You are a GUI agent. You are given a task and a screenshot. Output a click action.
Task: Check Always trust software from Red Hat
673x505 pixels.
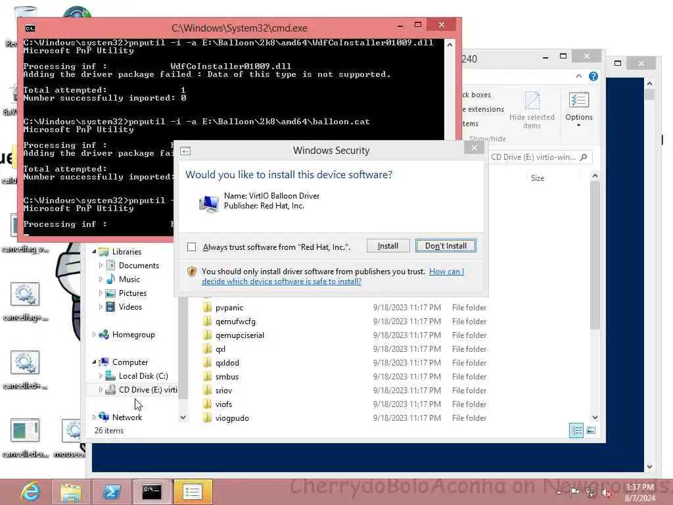click(191, 247)
